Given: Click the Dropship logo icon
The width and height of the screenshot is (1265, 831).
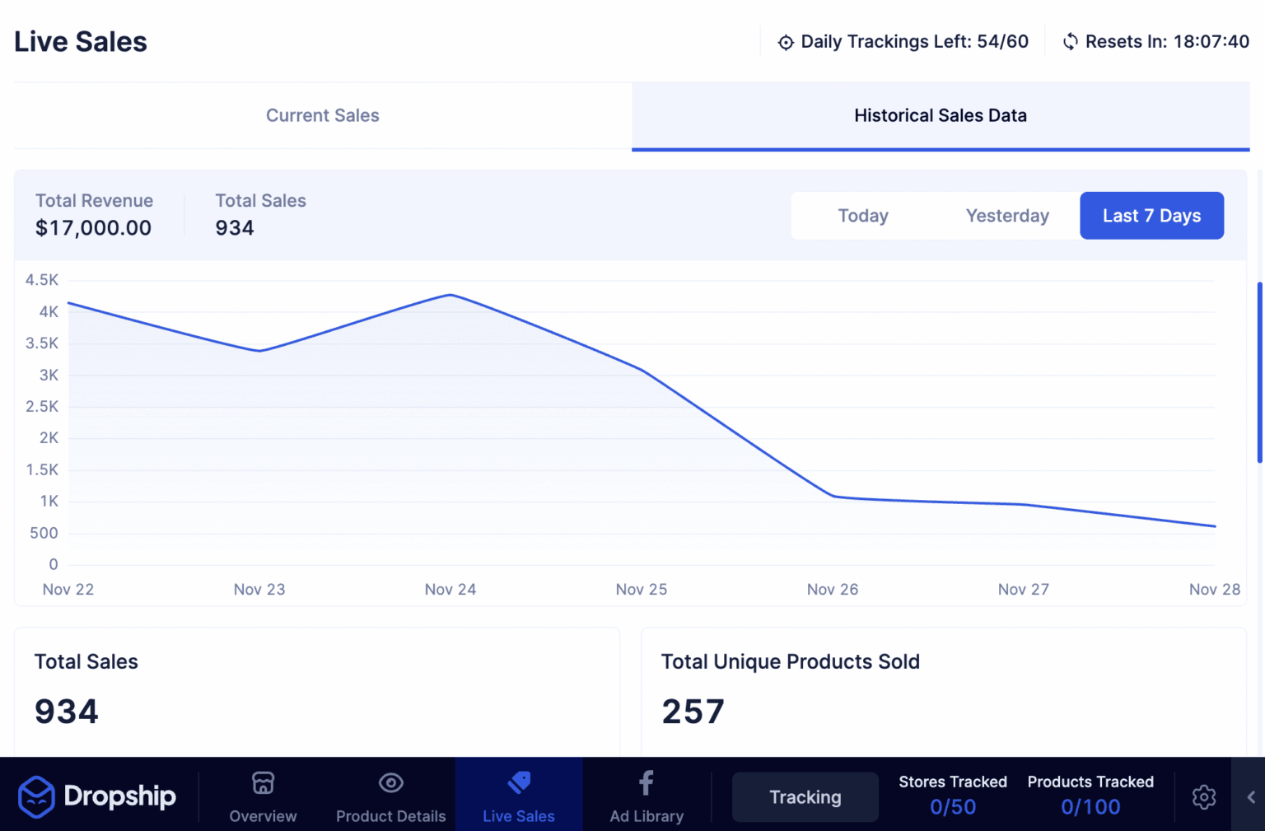Looking at the screenshot, I should [x=36, y=796].
